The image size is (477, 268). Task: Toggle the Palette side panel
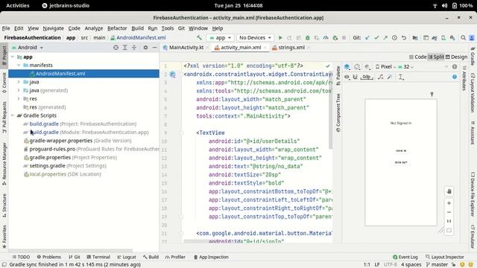(338, 76)
